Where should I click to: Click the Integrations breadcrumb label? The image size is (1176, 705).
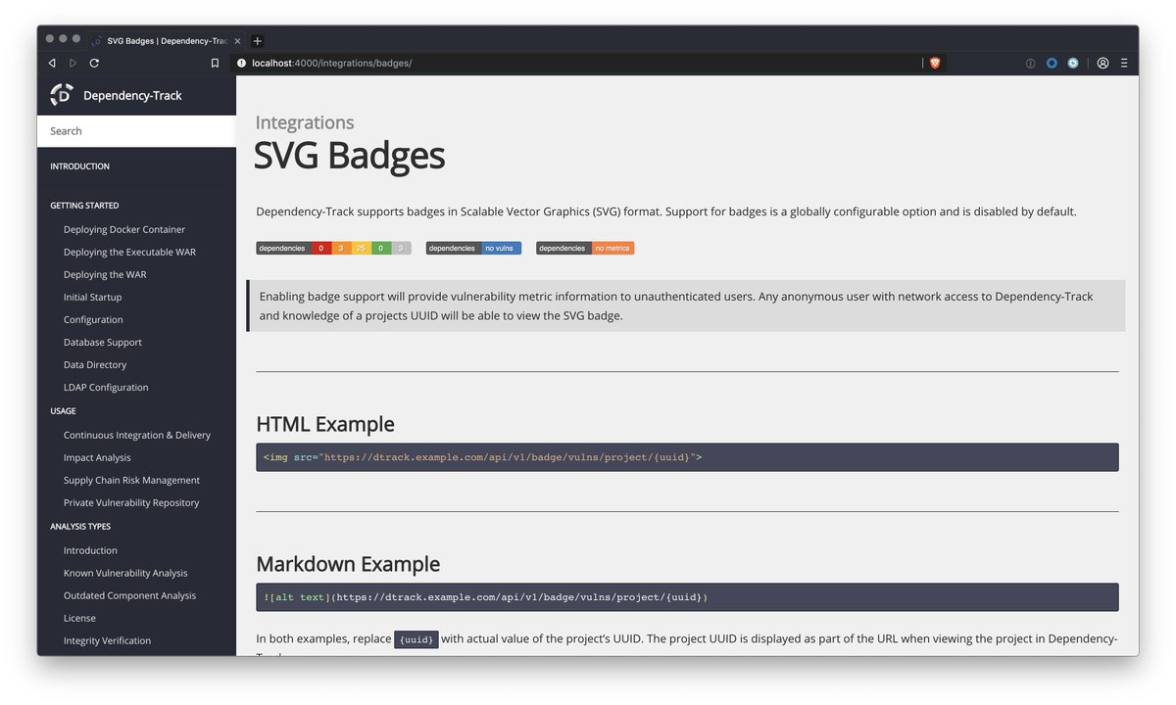(x=305, y=122)
